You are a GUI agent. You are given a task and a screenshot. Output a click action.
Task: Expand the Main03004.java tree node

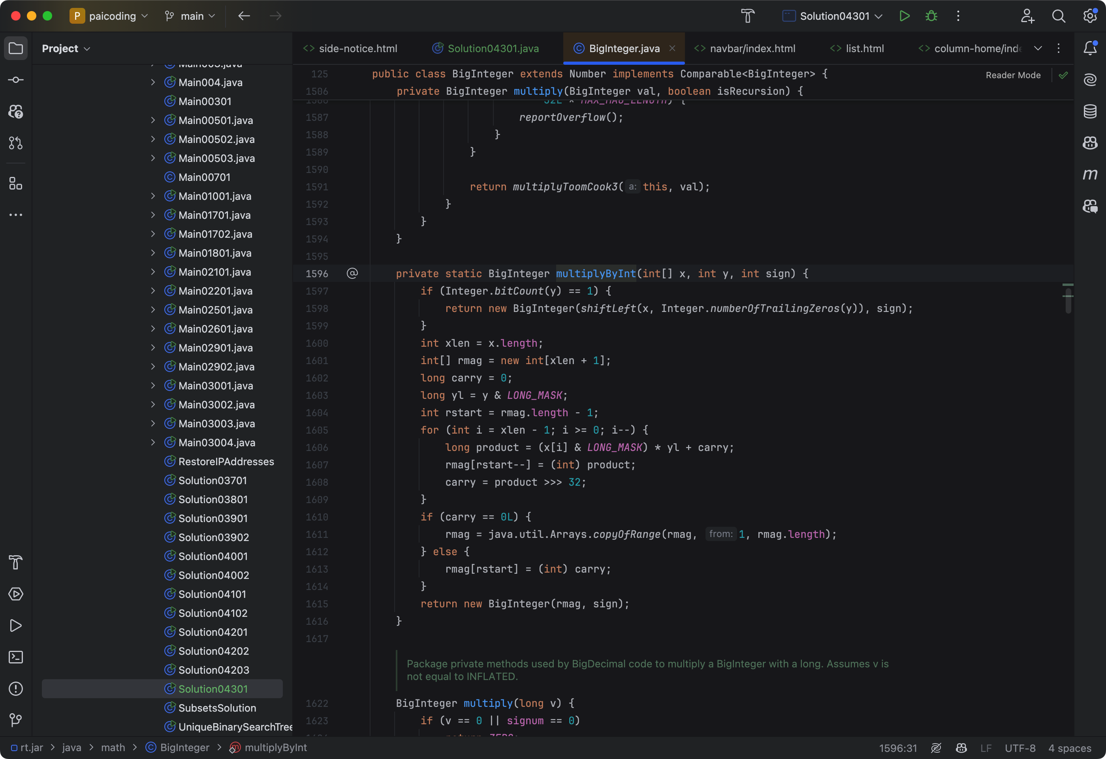pos(153,443)
